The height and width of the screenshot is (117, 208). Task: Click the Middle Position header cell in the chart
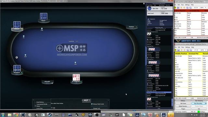click(x=181, y=54)
